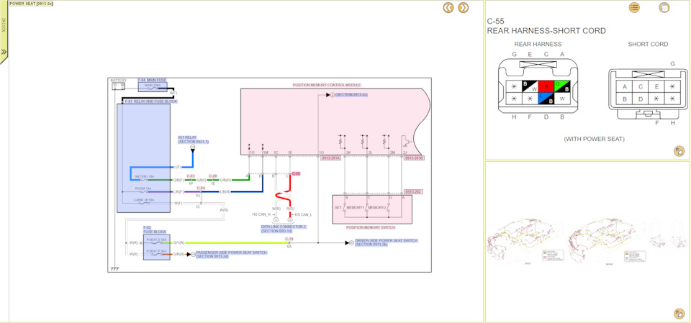
Task: Enlarge the harness location panel
Action: tap(679, 314)
